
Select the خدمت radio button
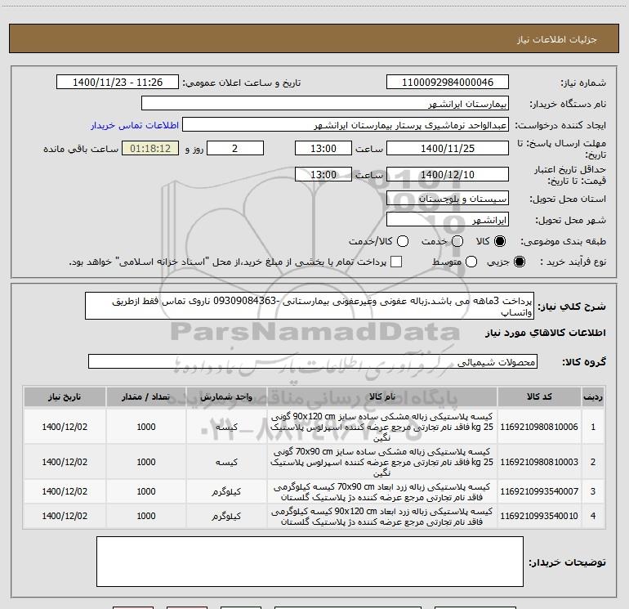(457, 241)
